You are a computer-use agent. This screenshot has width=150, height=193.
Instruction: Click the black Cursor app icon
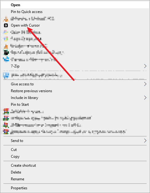coord(6,25)
